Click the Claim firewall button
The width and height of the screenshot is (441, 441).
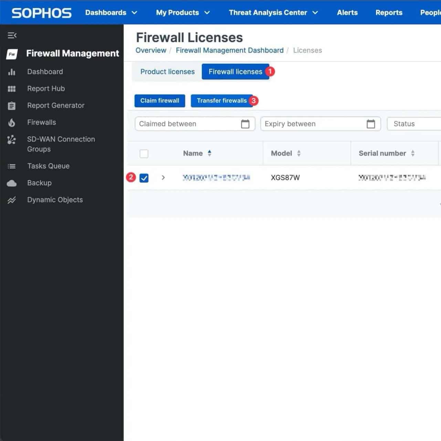[x=159, y=101]
